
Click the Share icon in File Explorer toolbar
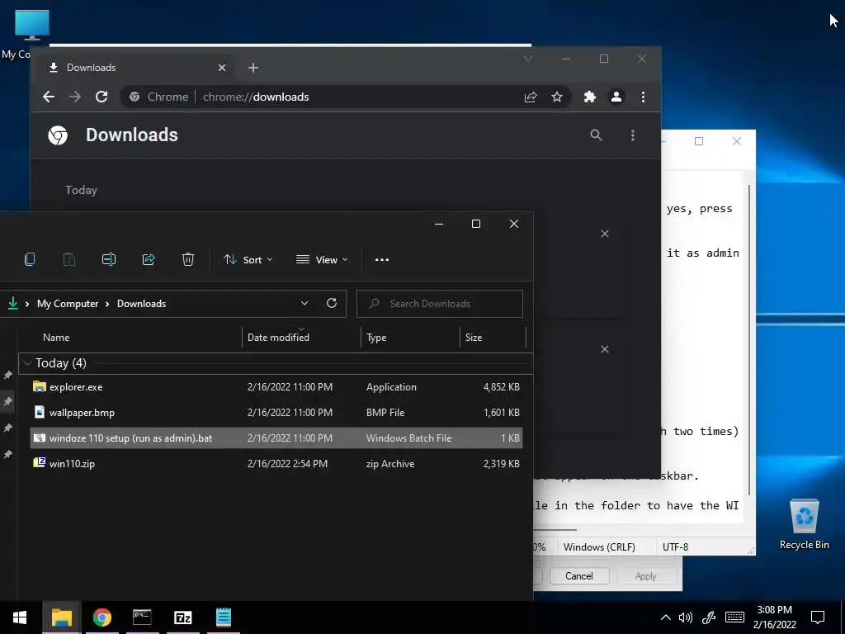click(x=149, y=259)
